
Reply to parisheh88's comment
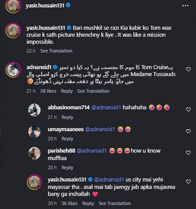[x=68, y=167]
